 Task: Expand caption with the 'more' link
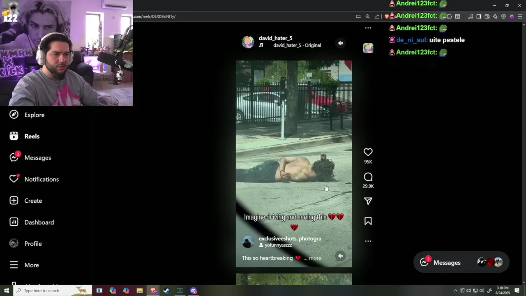315,258
